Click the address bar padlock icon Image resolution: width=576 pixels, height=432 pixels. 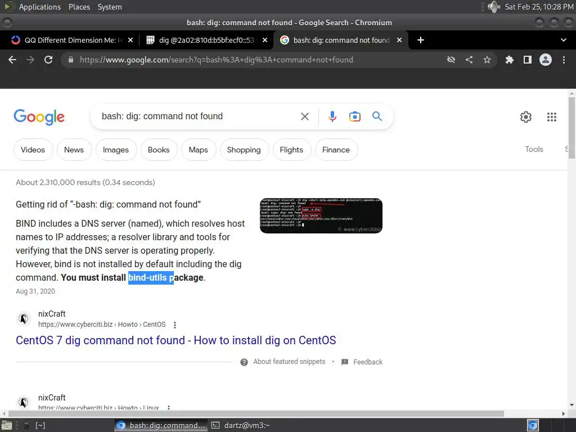(71, 60)
